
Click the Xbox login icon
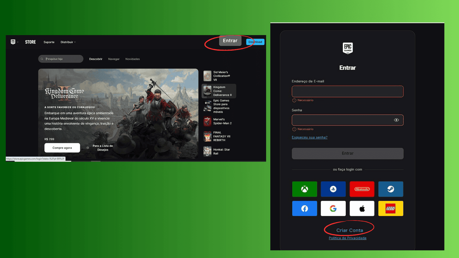(x=304, y=189)
